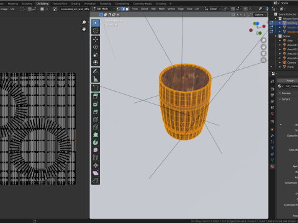Expand the Plane item in outliner
The width and height of the screenshot is (298, 223).
[x=280, y=67]
